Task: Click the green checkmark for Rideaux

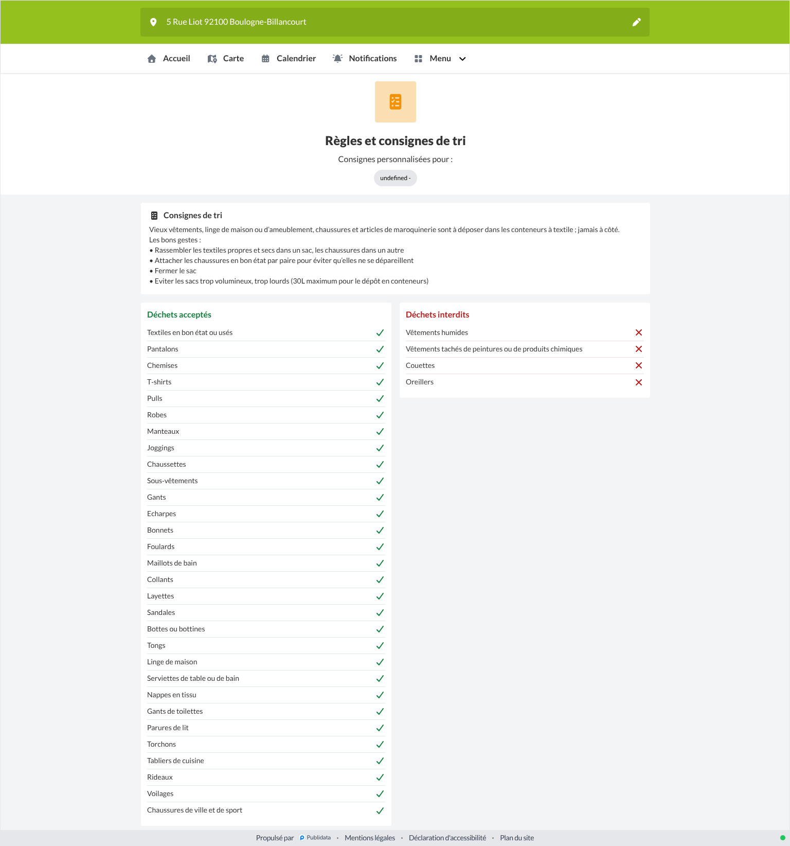Action: click(x=380, y=778)
